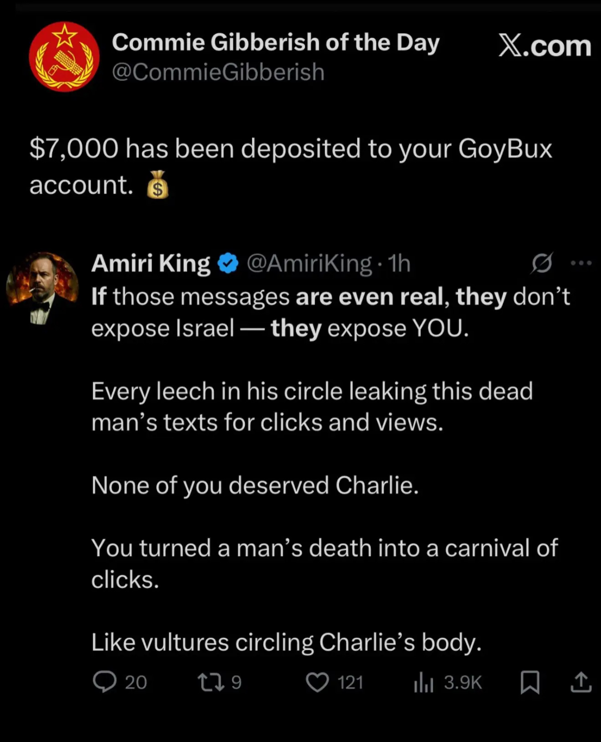
Task: Open the Commie Gibberish hammer-and-sickle avatar
Action: [x=64, y=57]
